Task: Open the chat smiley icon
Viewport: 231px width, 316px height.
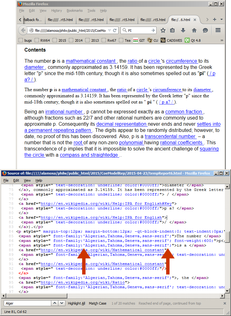Action: point(205,31)
